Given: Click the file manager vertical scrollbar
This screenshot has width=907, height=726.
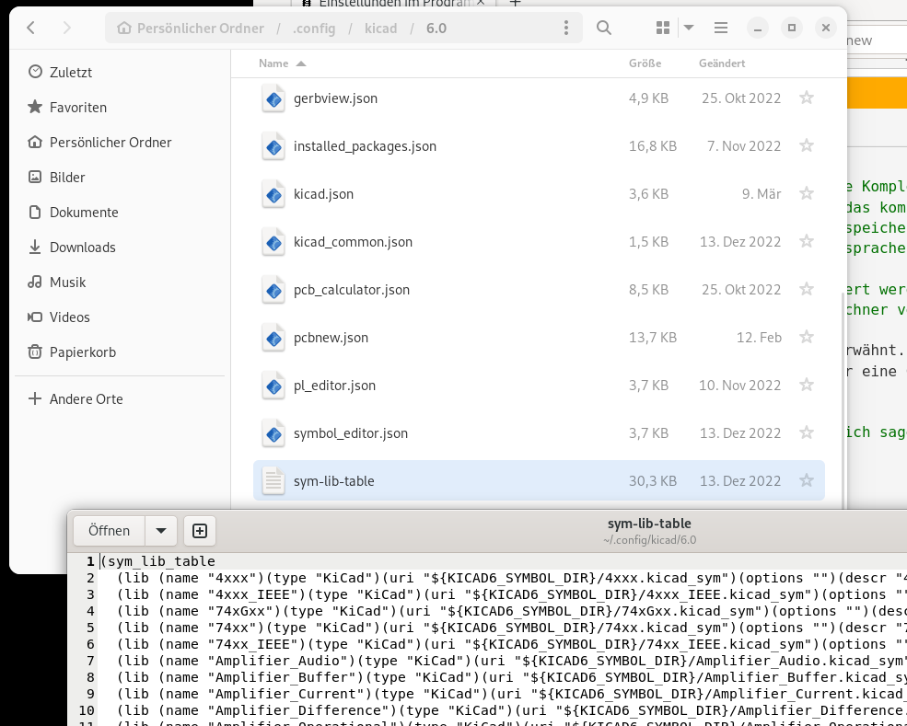Looking at the screenshot, I should [x=843, y=398].
